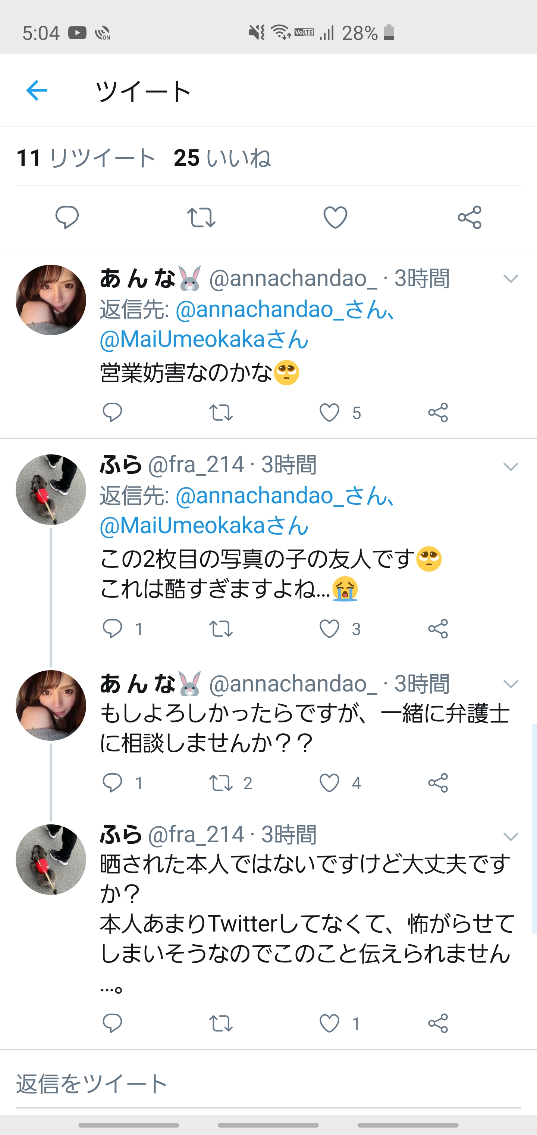Retweet the 弁護士に相談 reply by あんな

click(x=220, y=783)
